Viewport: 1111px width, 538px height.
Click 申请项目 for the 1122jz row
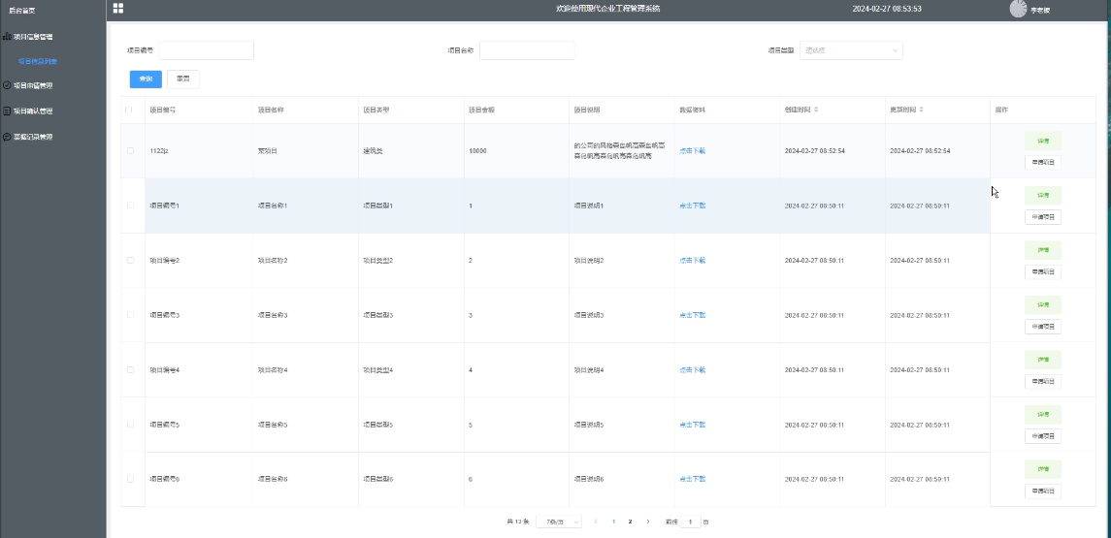click(x=1043, y=162)
